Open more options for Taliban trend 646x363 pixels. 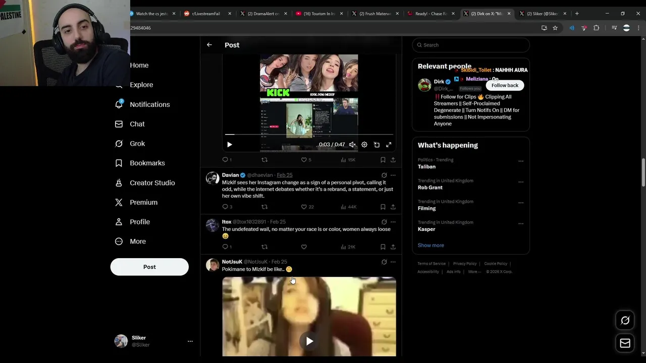click(521, 161)
